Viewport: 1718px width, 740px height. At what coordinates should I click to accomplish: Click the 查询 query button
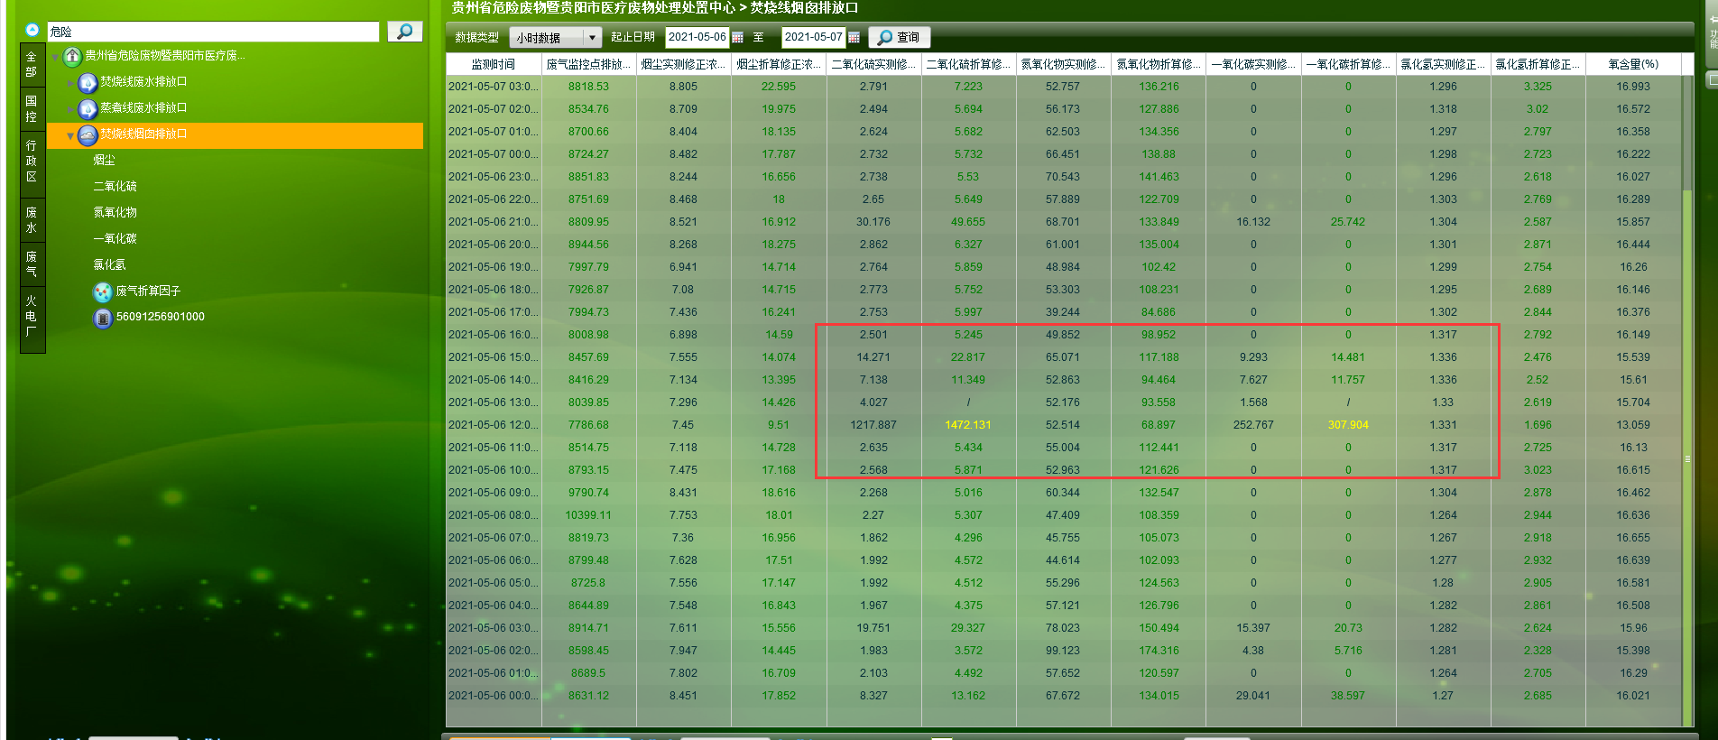[899, 37]
